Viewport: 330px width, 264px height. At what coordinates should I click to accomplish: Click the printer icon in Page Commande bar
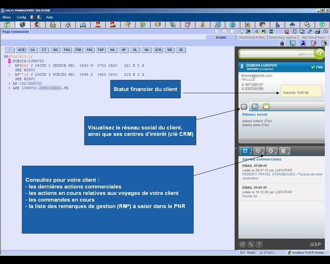coord(318,32)
